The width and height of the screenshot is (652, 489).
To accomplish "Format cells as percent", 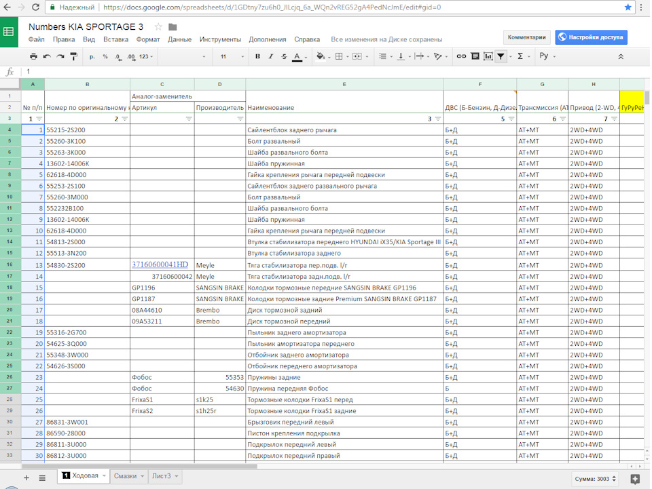I will 105,56.
